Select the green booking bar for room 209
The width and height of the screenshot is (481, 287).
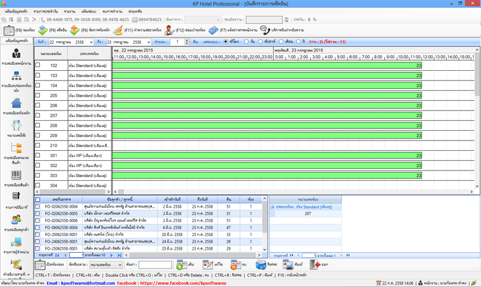click(267, 135)
